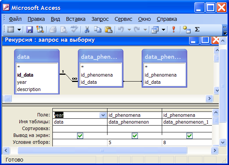Screen dimensions: 229x165
Task: Click the Print icon
Action: tap(53, 30)
